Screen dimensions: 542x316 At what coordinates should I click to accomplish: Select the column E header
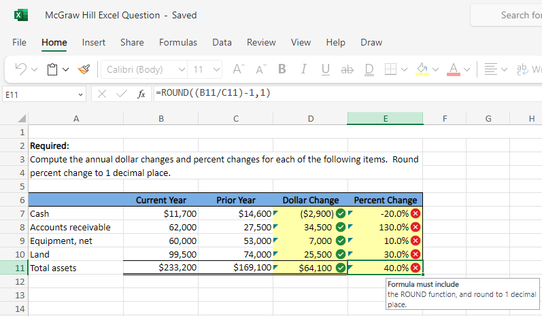click(x=385, y=119)
